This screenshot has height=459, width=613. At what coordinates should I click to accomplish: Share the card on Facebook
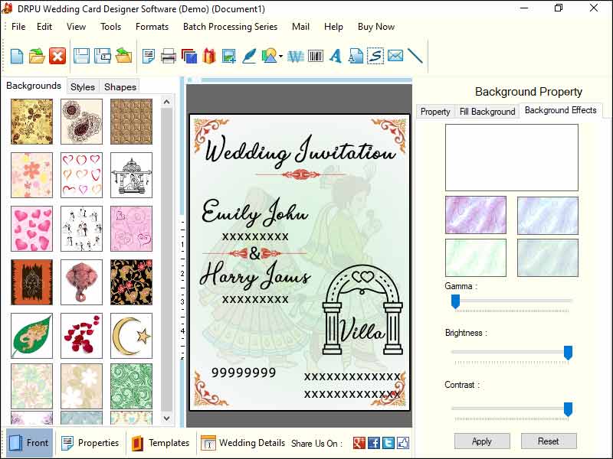[373, 443]
